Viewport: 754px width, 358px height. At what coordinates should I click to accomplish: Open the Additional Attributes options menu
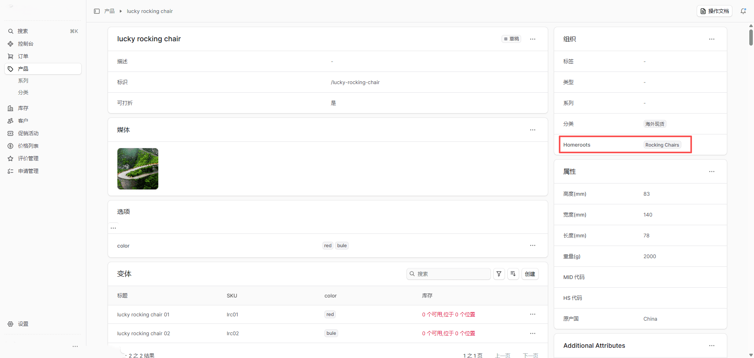coord(712,345)
